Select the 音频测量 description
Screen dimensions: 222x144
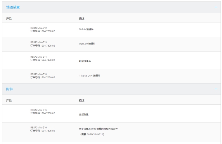(84, 115)
